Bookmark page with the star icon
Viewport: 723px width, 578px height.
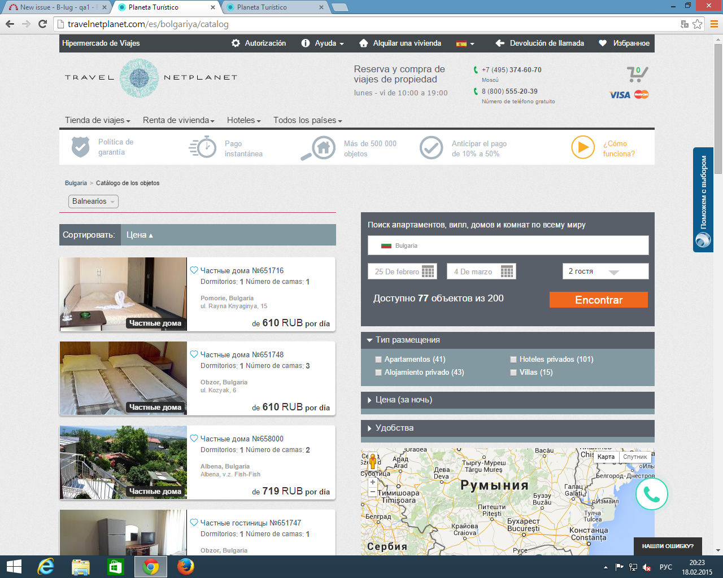(x=698, y=24)
